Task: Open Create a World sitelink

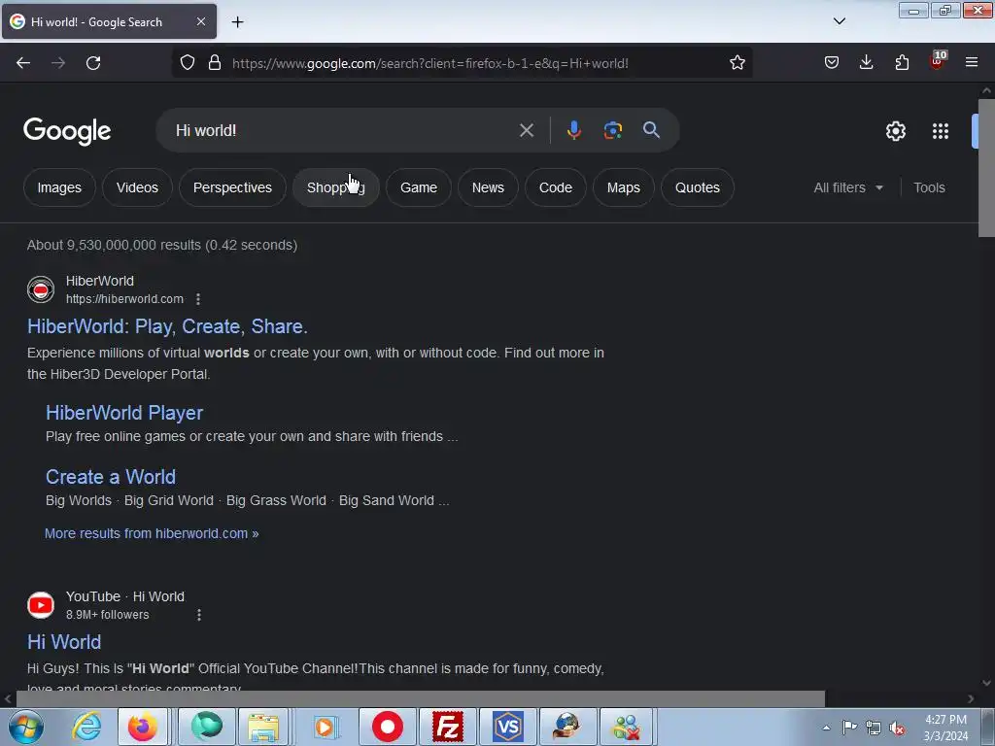Action: tap(111, 477)
